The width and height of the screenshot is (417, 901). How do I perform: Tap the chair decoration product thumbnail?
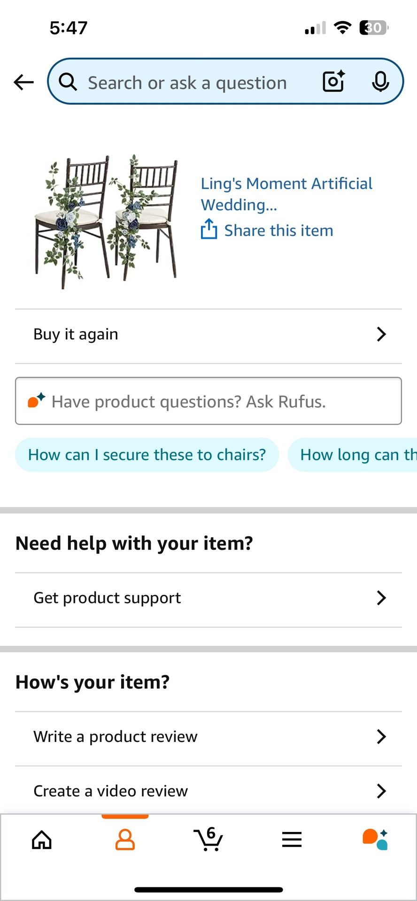coord(107,221)
